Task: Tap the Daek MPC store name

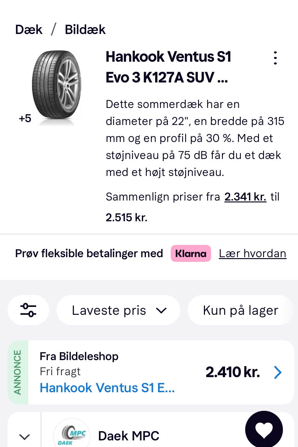Action: click(129, 436)
